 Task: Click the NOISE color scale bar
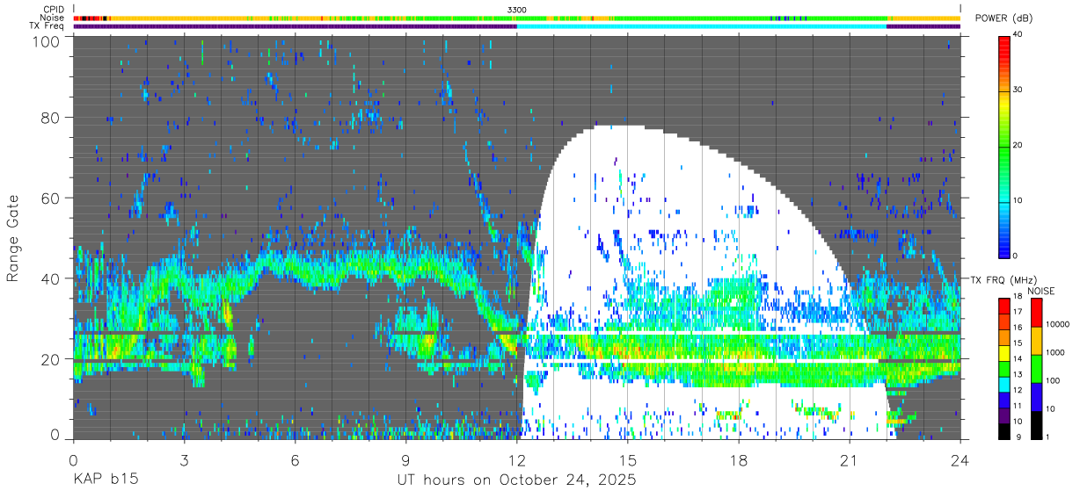pyautogui.click(x=1037, y=368)
